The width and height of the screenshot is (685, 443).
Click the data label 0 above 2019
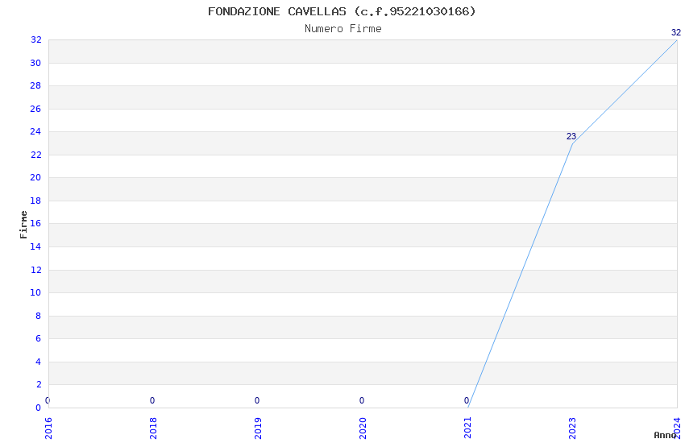(x=257, y=400)
